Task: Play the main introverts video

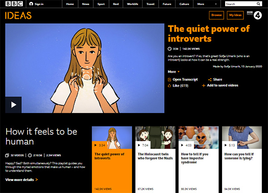Action: (x=13, y=105)
